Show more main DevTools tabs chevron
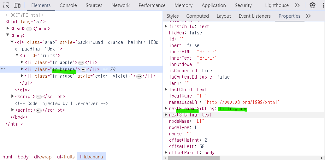Image resolution: width=325 pixels, height=160 pixels. point(298,5)
